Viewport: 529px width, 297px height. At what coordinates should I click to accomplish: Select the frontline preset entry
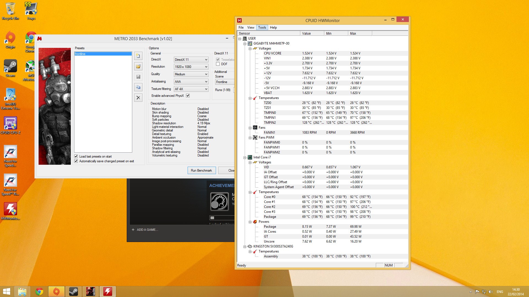(x=103, y=54)
